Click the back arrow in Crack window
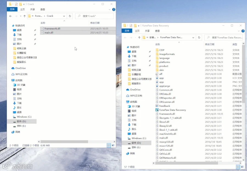The image size is (247, 171). coord(10,16)
